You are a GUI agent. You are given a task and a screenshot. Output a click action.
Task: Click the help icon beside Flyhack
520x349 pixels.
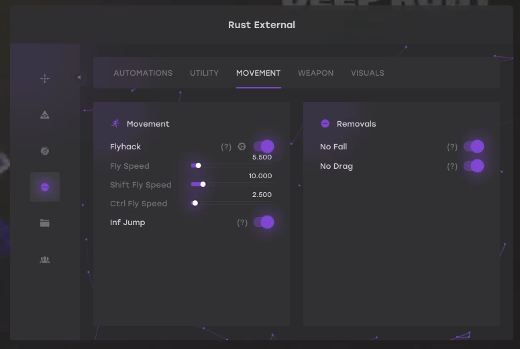click(x=226, y=147)
